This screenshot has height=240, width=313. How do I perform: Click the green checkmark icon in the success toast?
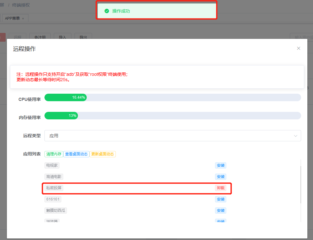click(x=107, y=11)
